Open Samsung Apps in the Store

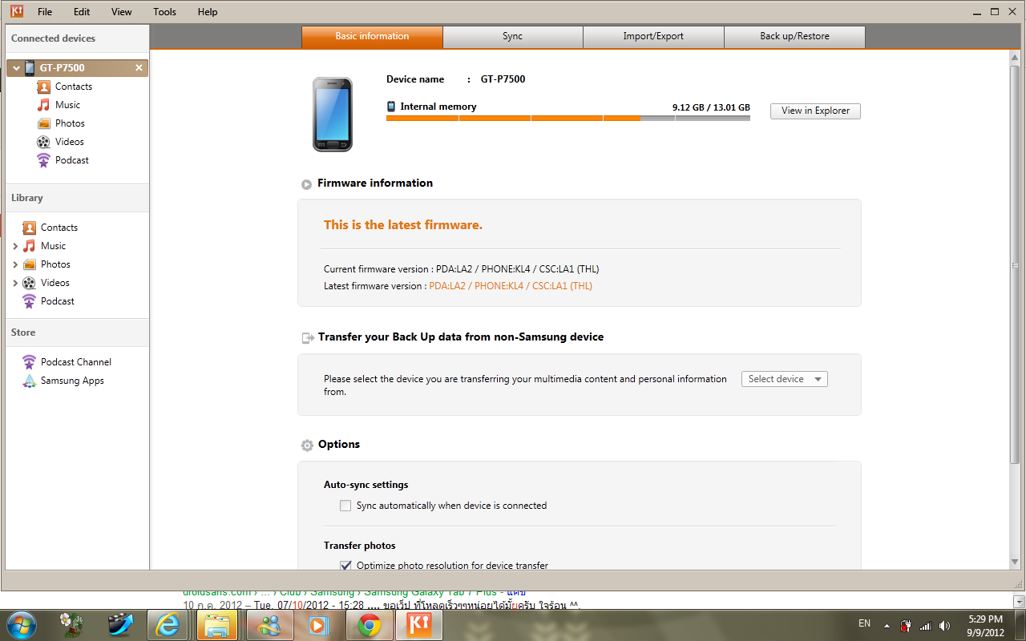(72, 381)
